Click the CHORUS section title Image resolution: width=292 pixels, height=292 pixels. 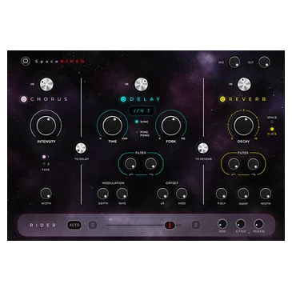(x=49, y=99)
